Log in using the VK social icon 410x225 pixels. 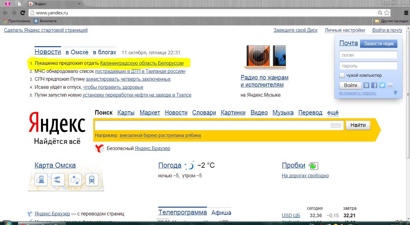pos(366,85)
